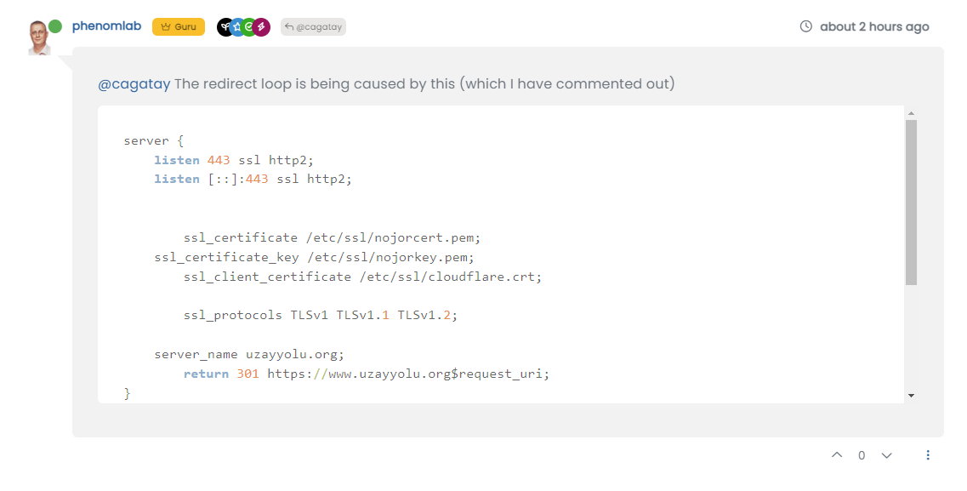Click the clock icon beside post time
The image size is (967, 491).
pyautogui.click(x=806, y=26)
